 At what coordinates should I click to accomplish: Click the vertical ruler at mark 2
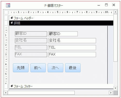(6, 45)
